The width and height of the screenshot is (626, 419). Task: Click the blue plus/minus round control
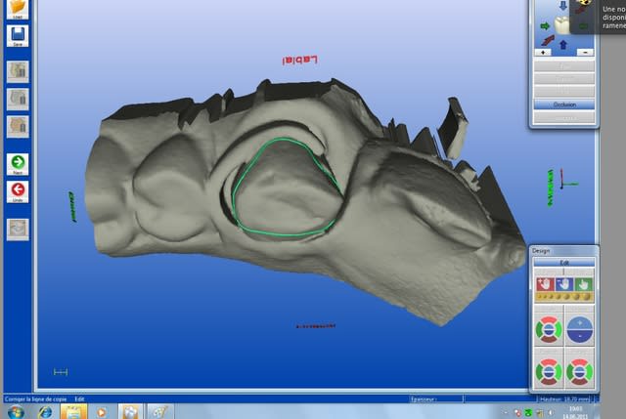tap(580, 328)
